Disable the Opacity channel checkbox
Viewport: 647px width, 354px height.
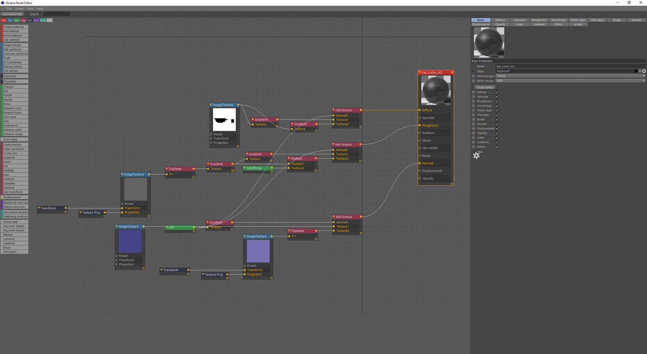(x=497, y=133)
